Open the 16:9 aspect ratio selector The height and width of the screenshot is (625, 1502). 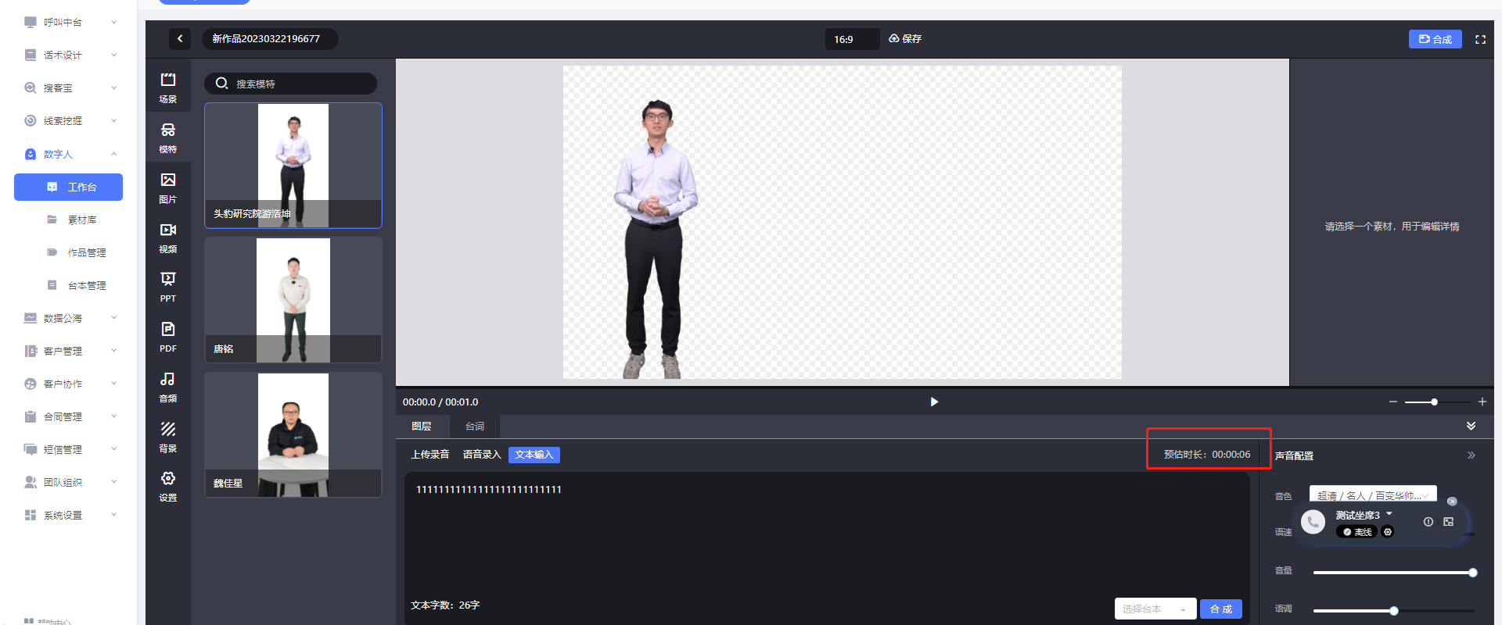(x=852, y=39)
